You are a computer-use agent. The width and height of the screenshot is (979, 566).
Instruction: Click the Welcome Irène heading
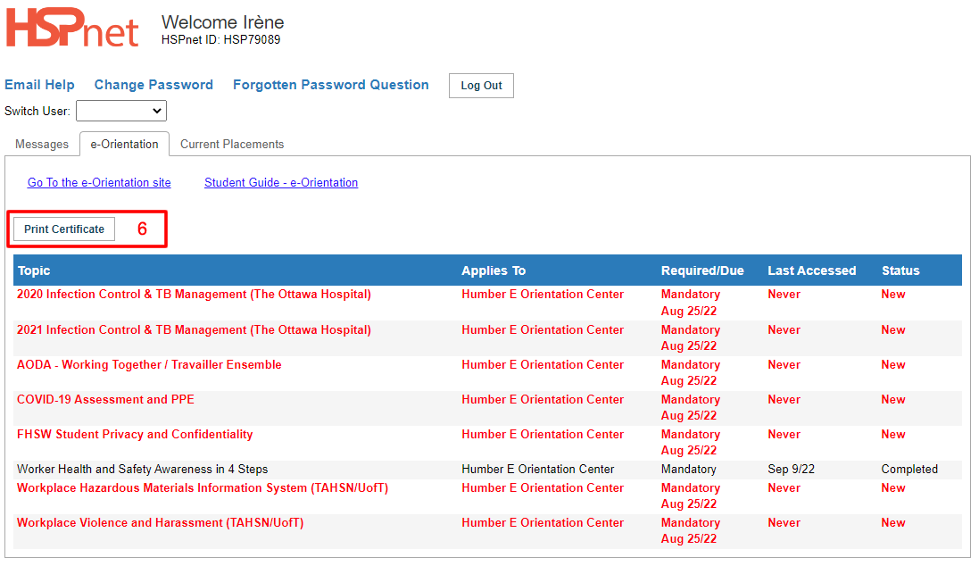click(223, 21)
